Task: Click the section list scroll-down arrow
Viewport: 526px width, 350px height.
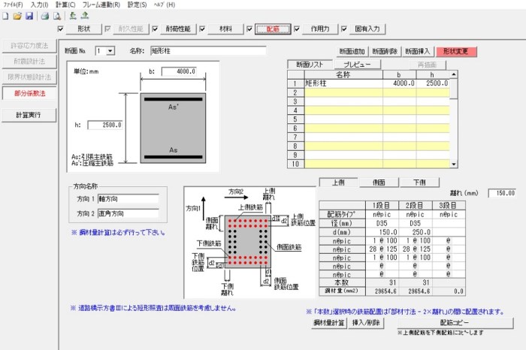Action: pyautogui.click(x=454, y=164)
